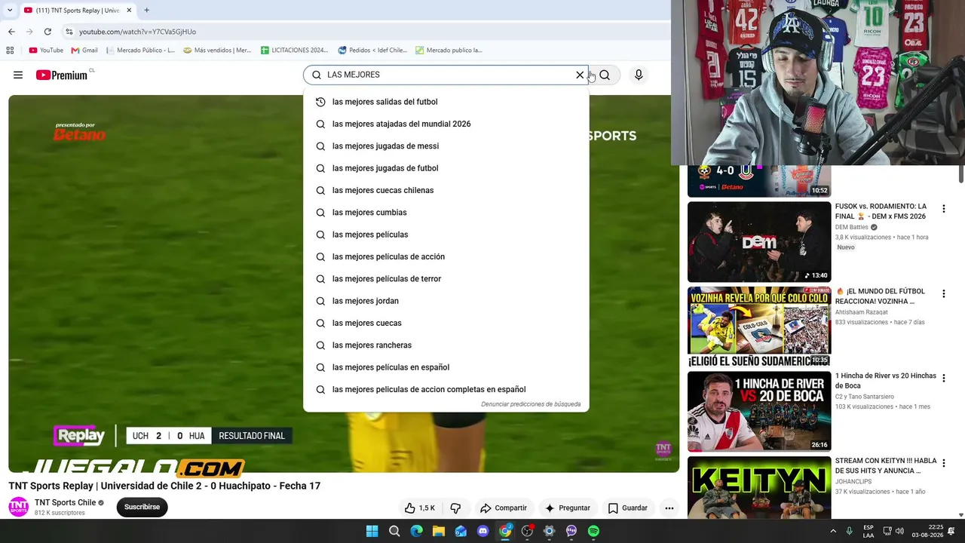Subscribe with the Suscribirse button
This screenshot has width=965, height=543.
142,508
